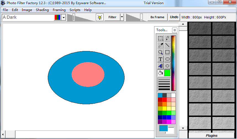Pick the eyedropper color sampler tool
The image size is (237, 139).
(x=160, y=45)
